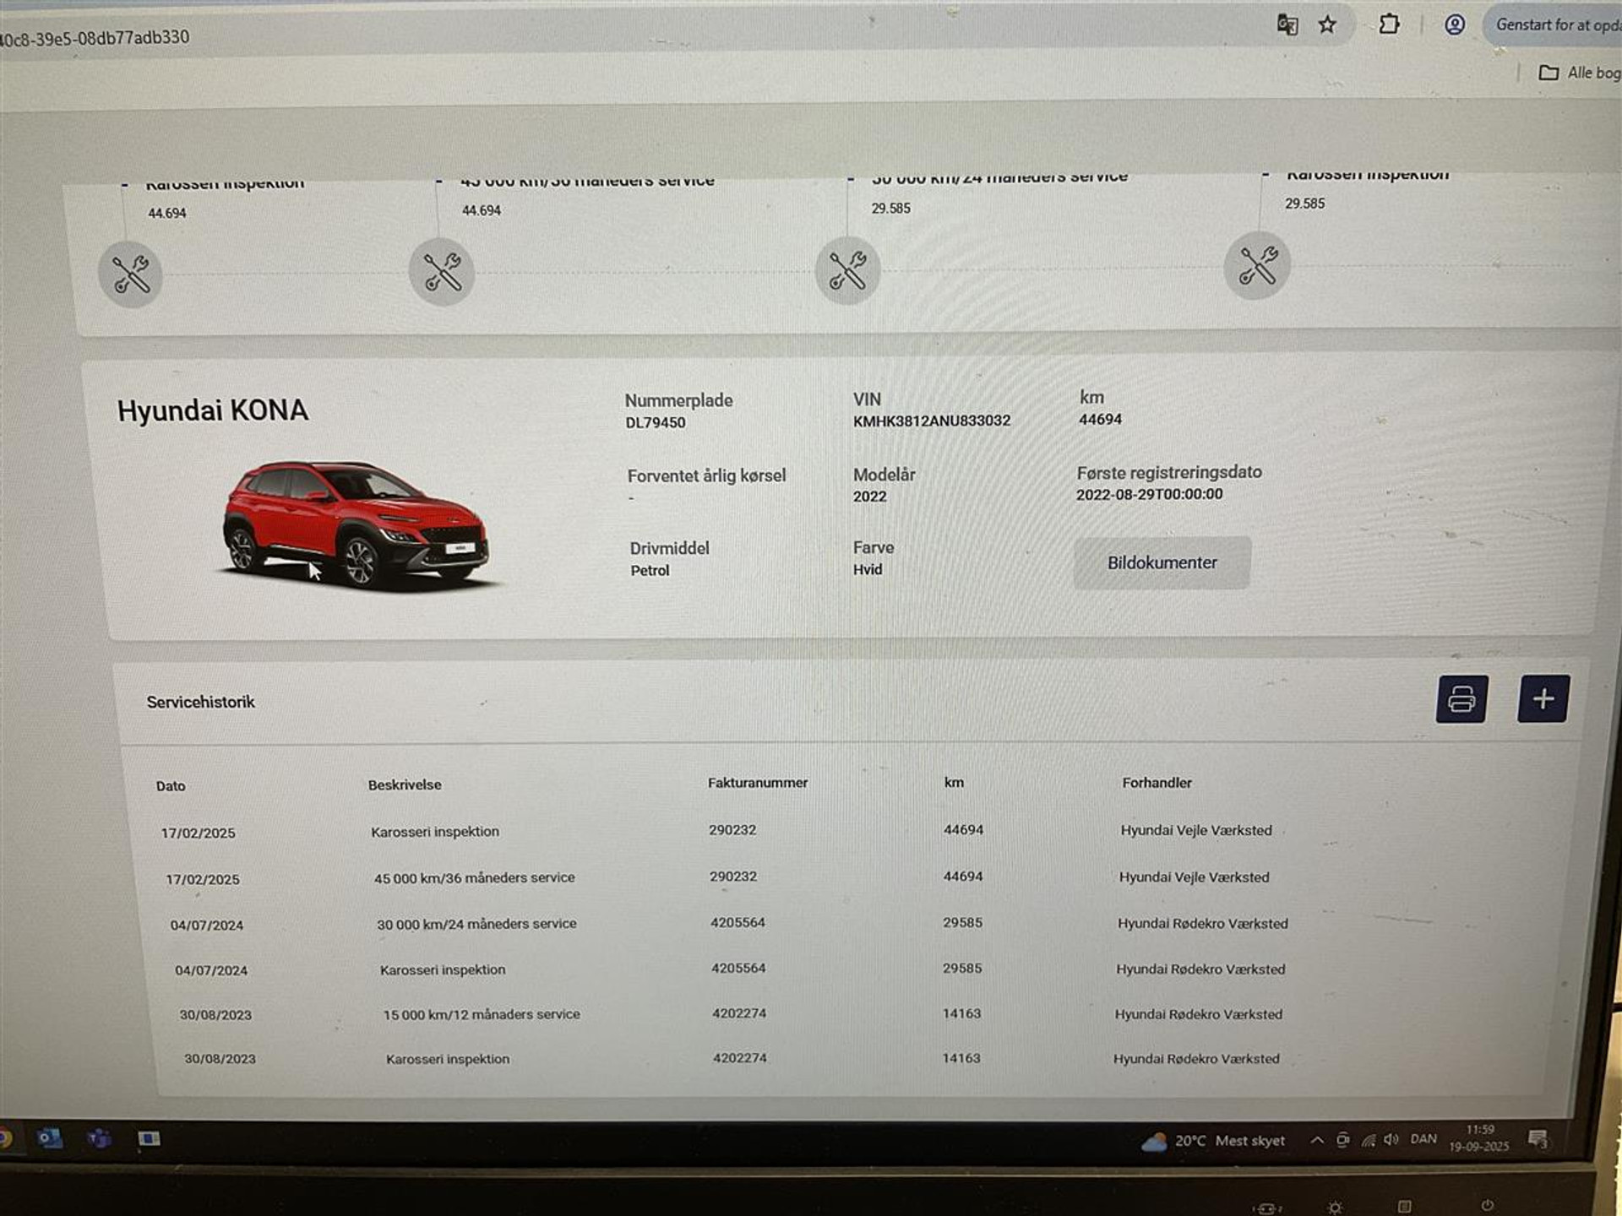Open the browser translate icon
1622x1216 pixels.
(x=1287, y=24)
